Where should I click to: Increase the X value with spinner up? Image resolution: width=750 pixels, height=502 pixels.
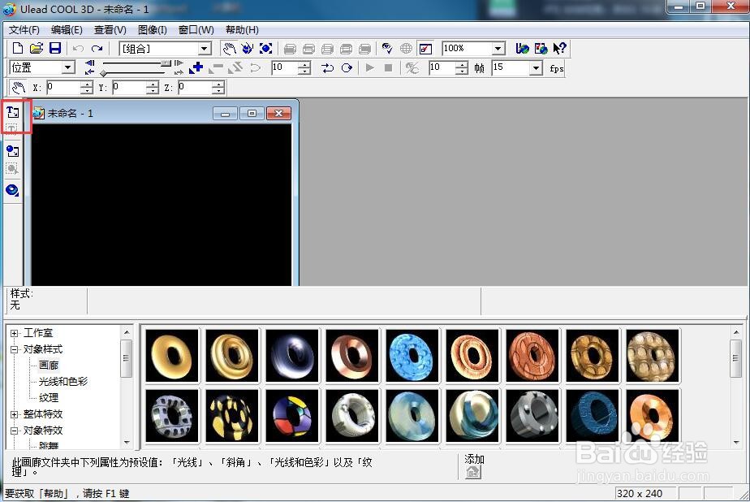click(x=87, y=84)
